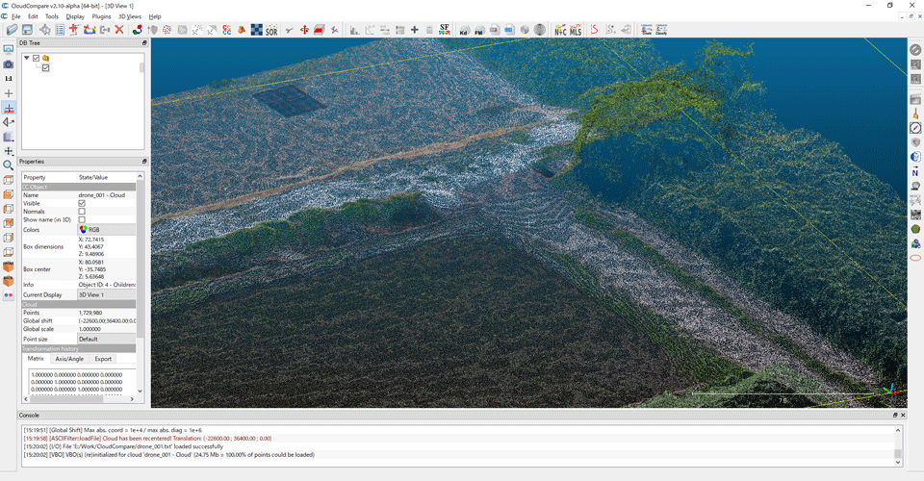Screen dimensions: 924x481
Task: Click the Classify plugin icon
Action: coord(661,30)
